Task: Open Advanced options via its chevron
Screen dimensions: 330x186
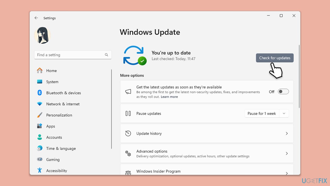Action: pyautogui.click(x=287, y=153)
